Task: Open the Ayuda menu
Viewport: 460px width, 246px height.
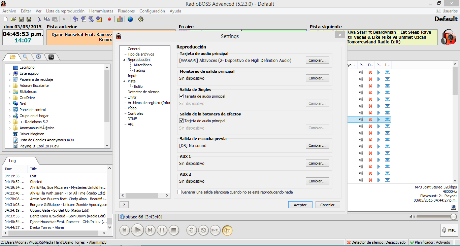Action: point(175,11)
